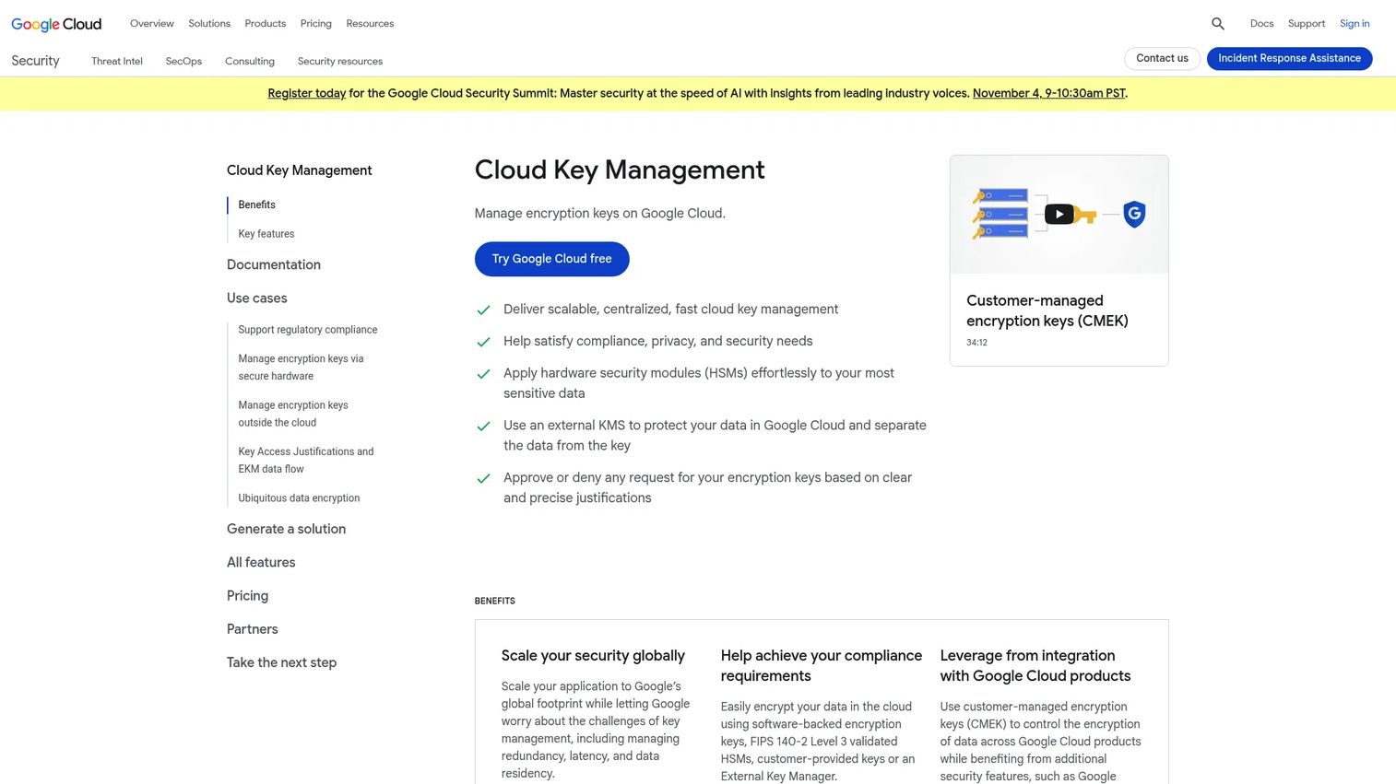This screenshot has height=784, width=1396.
Task: Open the Security resources tab
Action: click(x=340, y=62)
